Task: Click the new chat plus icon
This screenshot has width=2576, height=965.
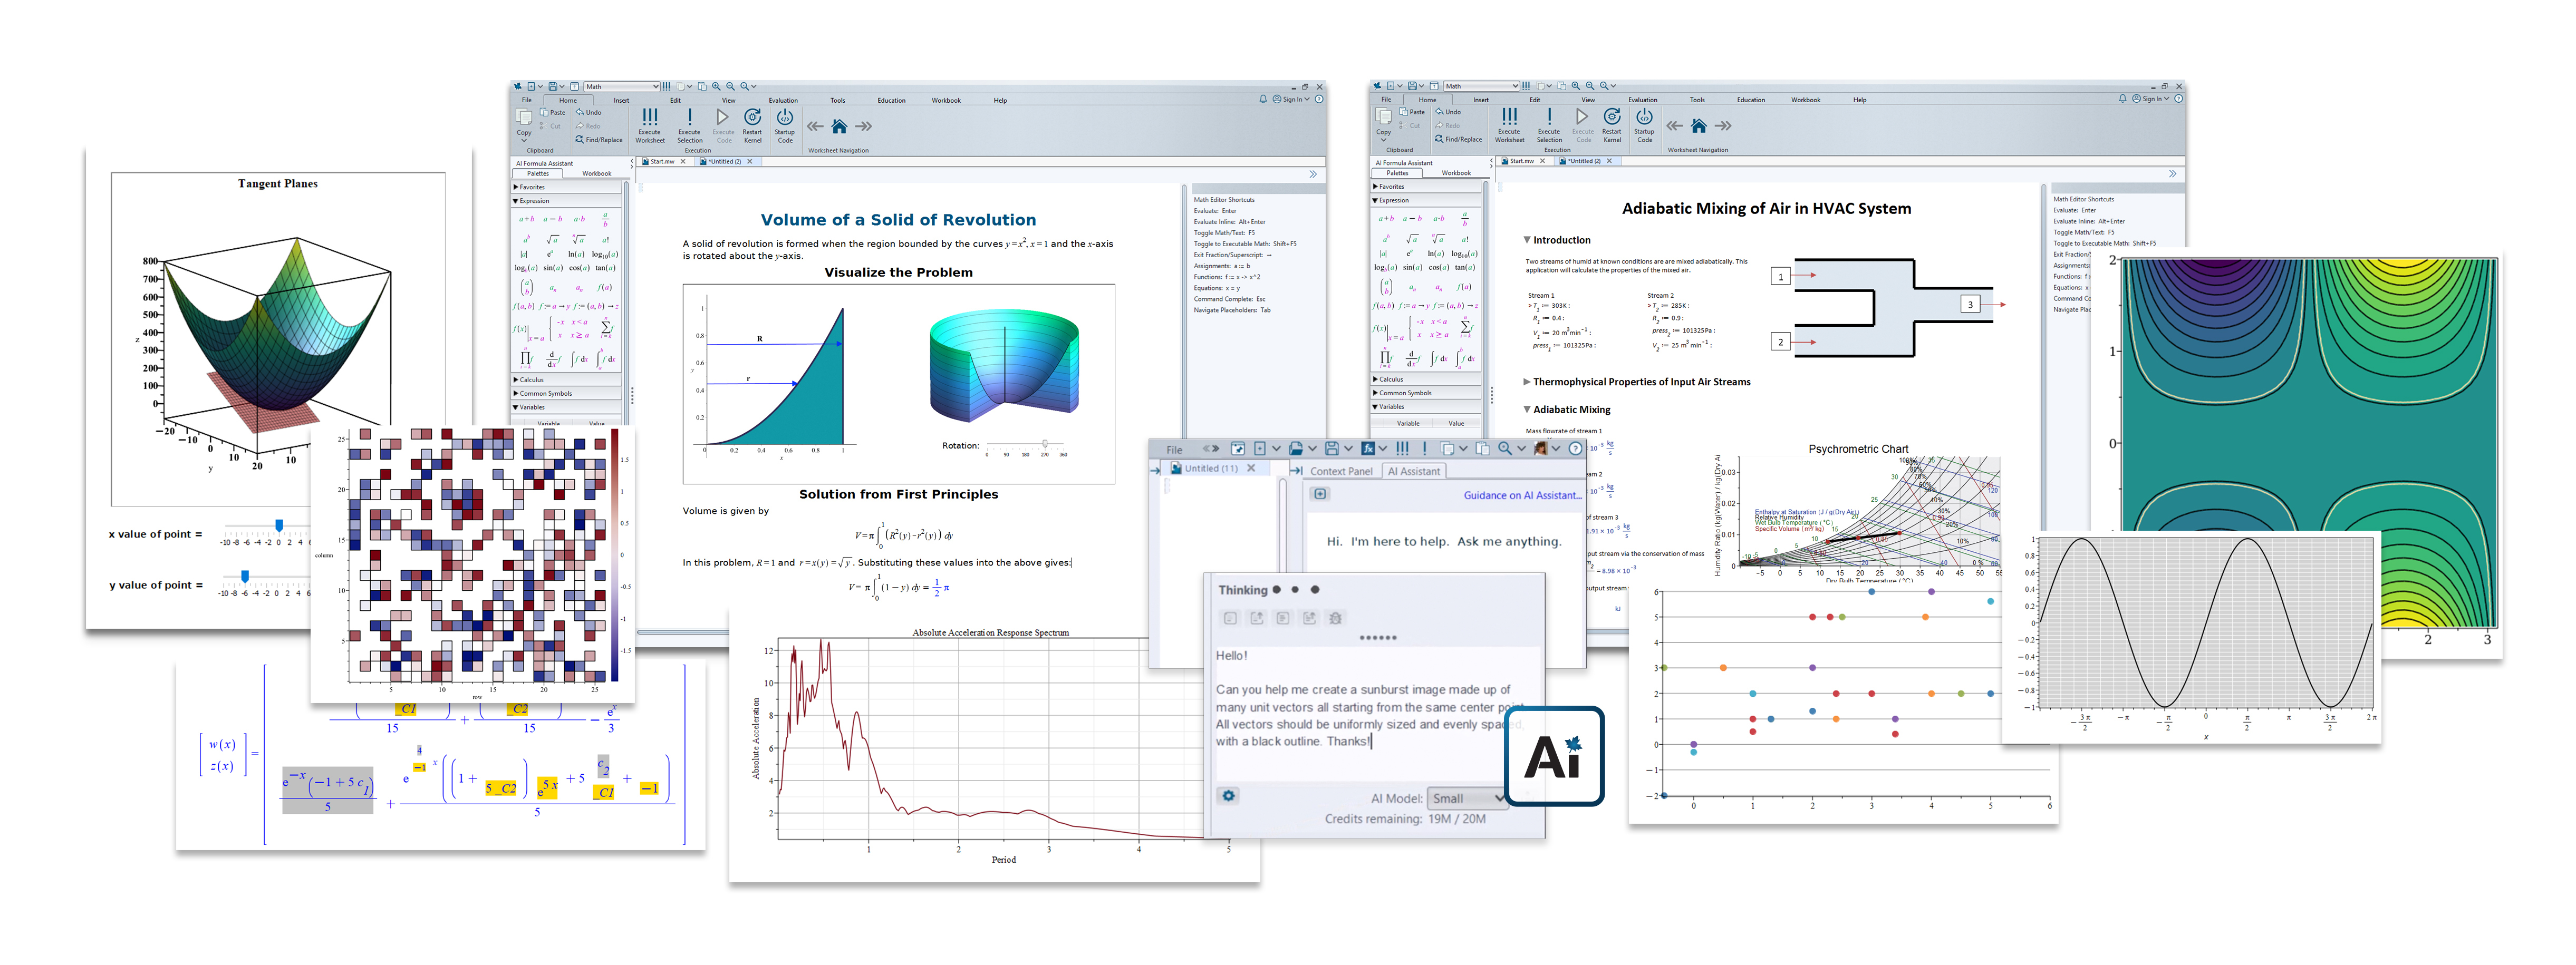Action: tap(1320, 494)
